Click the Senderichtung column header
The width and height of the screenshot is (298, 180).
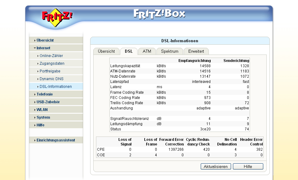tap(236, 61)
